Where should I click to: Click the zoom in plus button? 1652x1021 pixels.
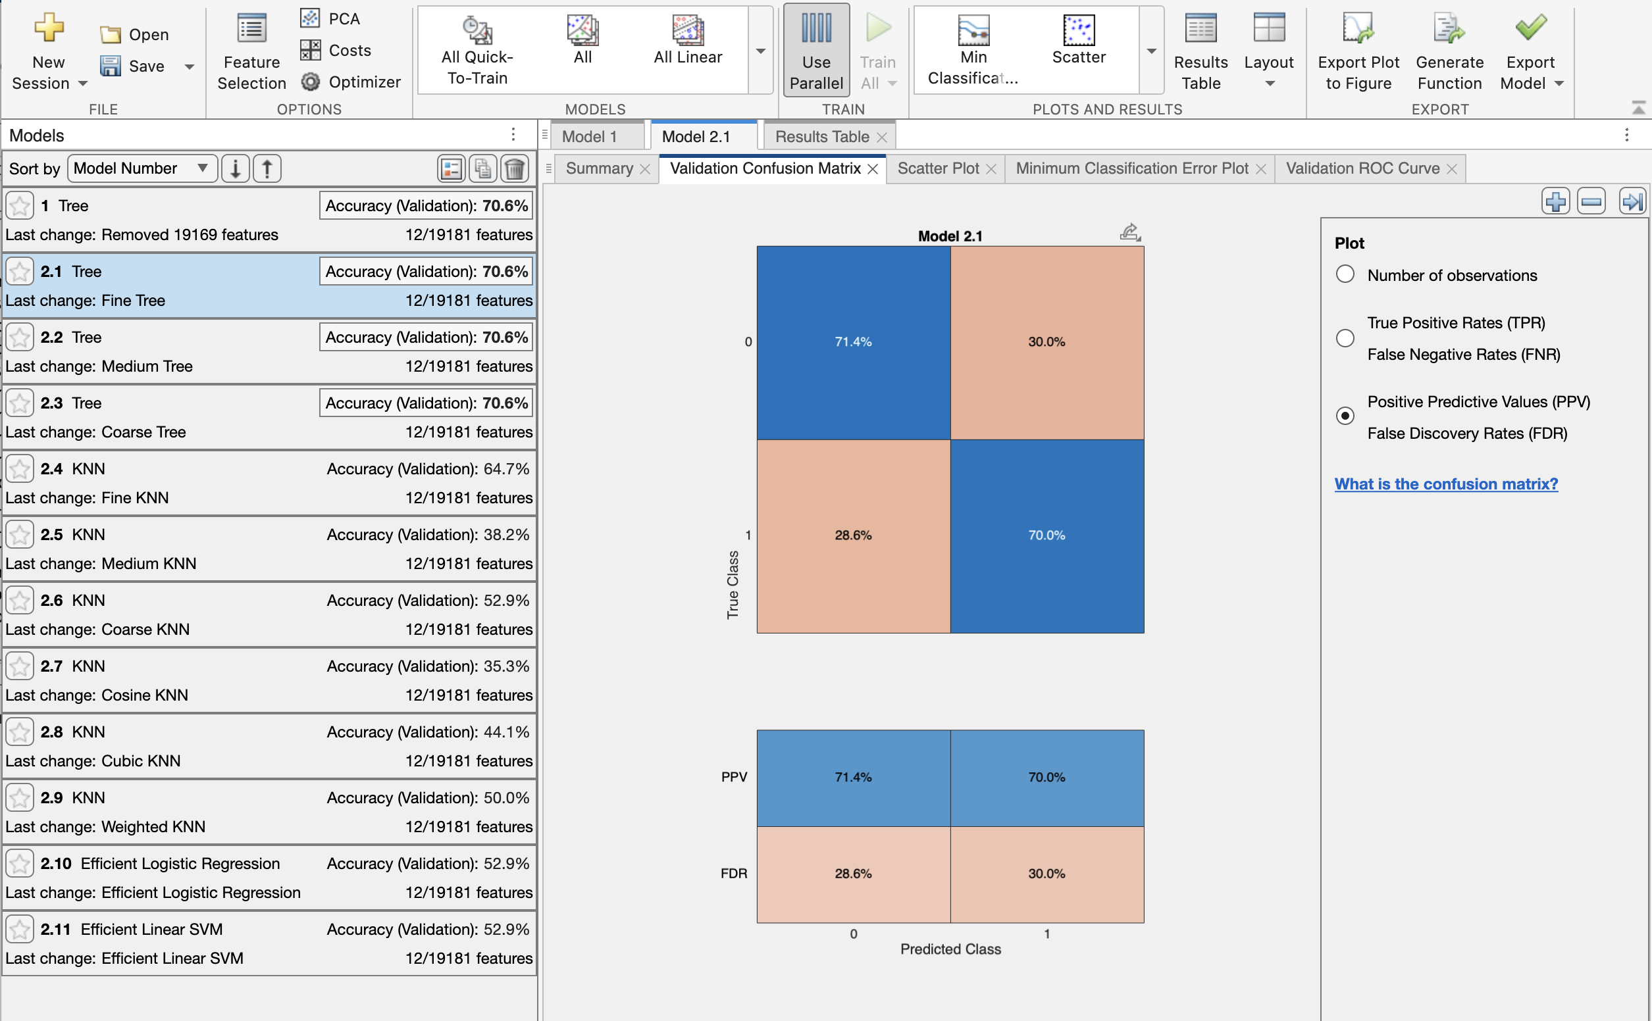1555,201
